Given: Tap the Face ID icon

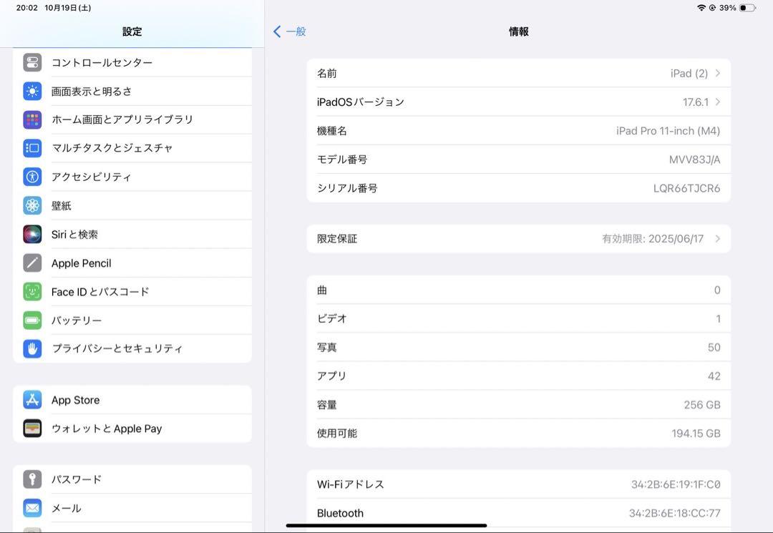Looking at the screenshot, I should [32, 292].
